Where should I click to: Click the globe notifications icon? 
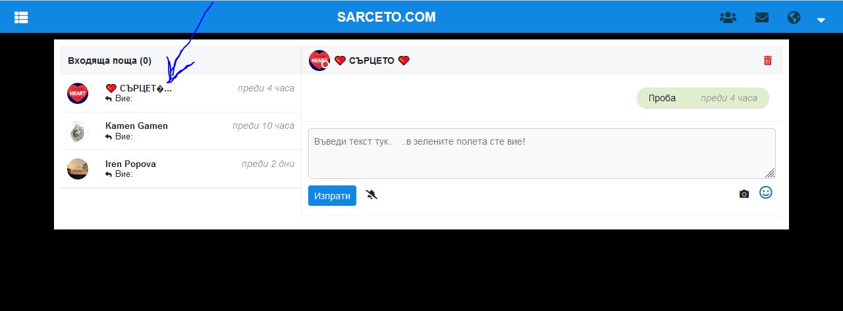[x=794, y=17]
